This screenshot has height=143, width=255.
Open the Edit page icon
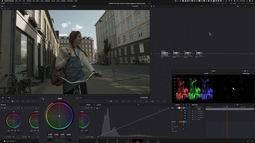[x=117, y=141]
